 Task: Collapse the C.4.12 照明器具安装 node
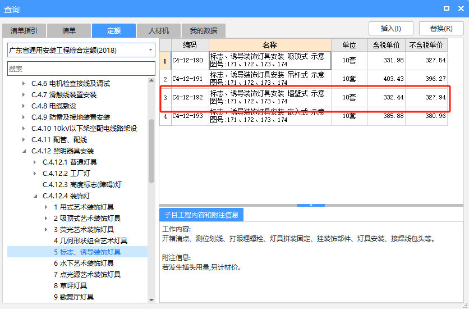click(x=24, y=151)
